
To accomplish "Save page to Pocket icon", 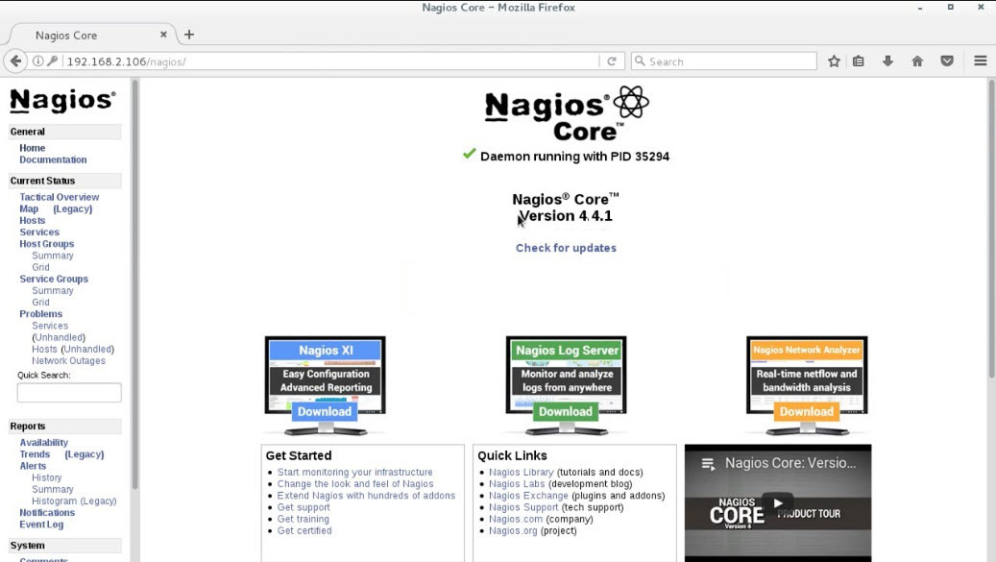I will point(947,61).
